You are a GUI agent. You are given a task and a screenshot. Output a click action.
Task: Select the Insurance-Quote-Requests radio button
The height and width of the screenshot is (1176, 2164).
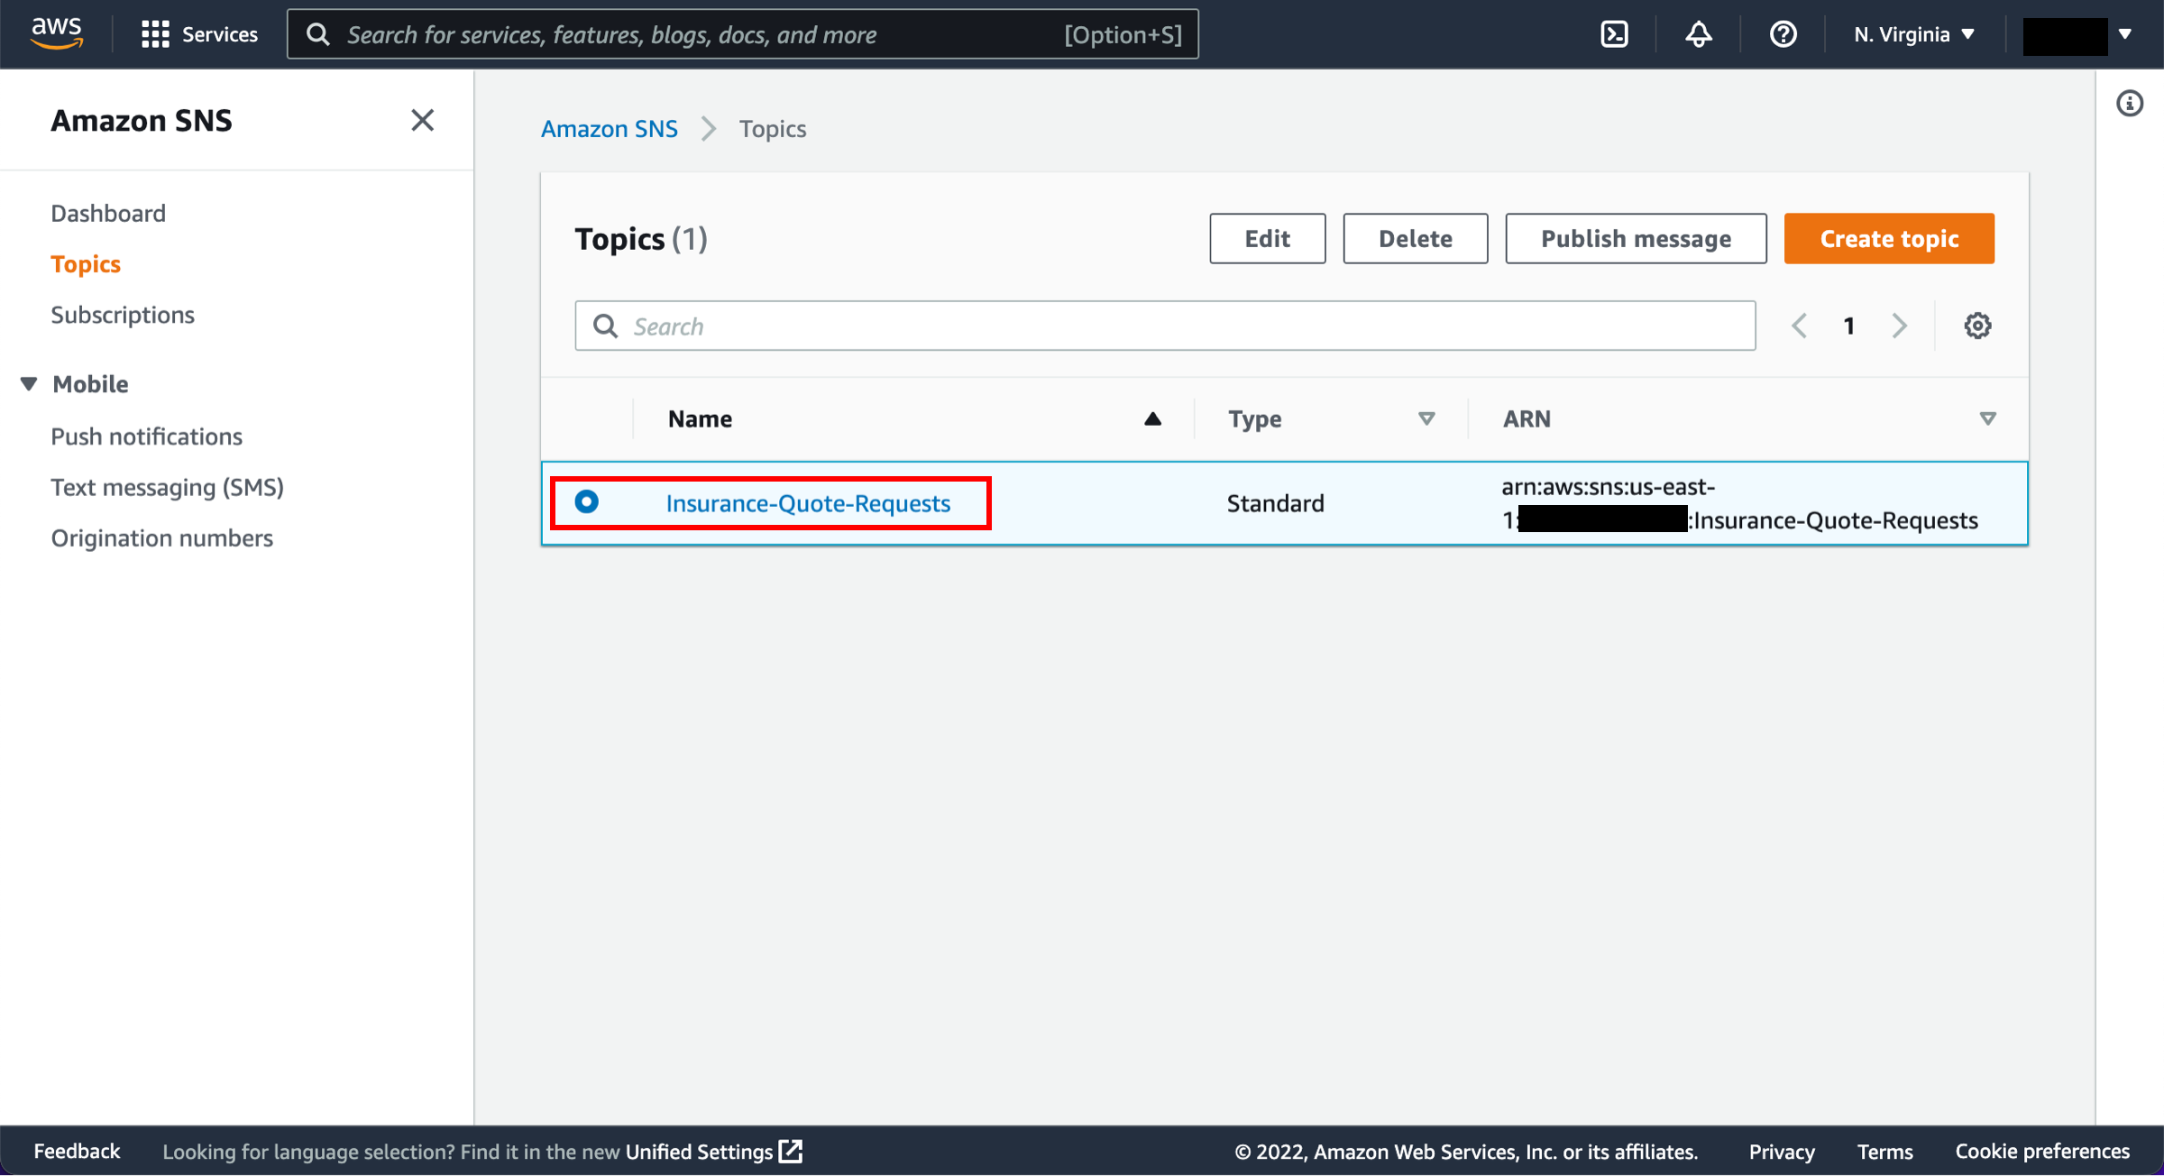(x=588, y=502)
